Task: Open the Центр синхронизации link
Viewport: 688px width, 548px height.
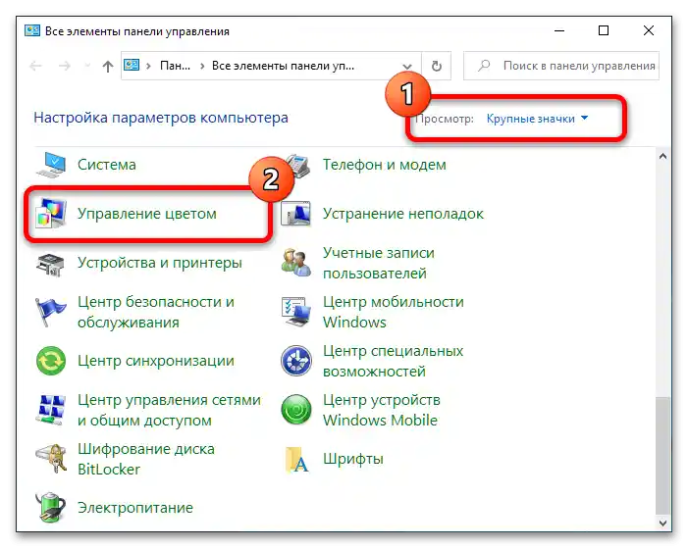Action: 156,361
